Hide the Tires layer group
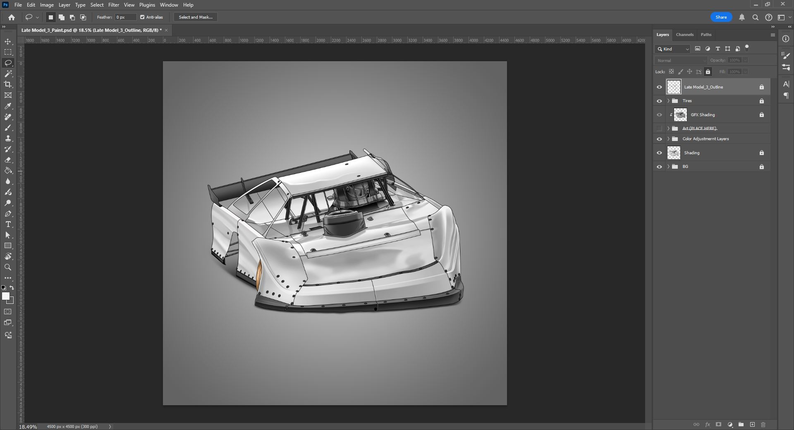794x430 pixels. pyautogui.click(x=660, y=101)
